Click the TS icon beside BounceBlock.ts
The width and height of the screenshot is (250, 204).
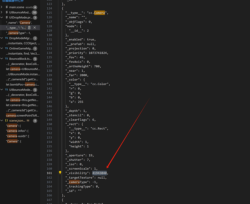click(x=7, y=59)
